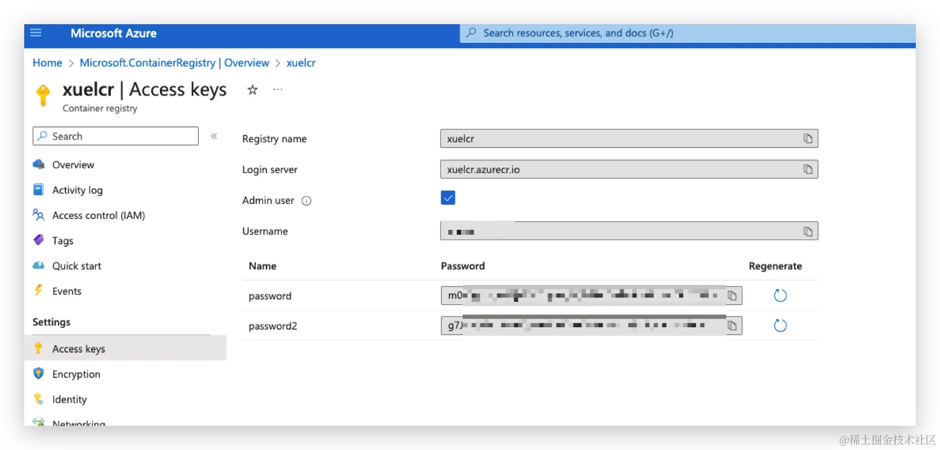Copy the Registry name value
The width and height of the screenshot is (940, 450).
point(808,139)
